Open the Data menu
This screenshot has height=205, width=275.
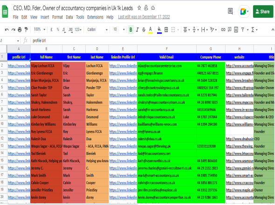[69, 17]
